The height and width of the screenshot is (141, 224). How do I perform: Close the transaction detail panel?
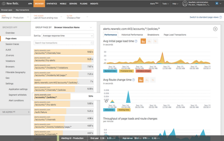215,29
